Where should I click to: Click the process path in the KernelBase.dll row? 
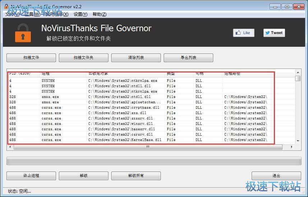tap(246, 140)
